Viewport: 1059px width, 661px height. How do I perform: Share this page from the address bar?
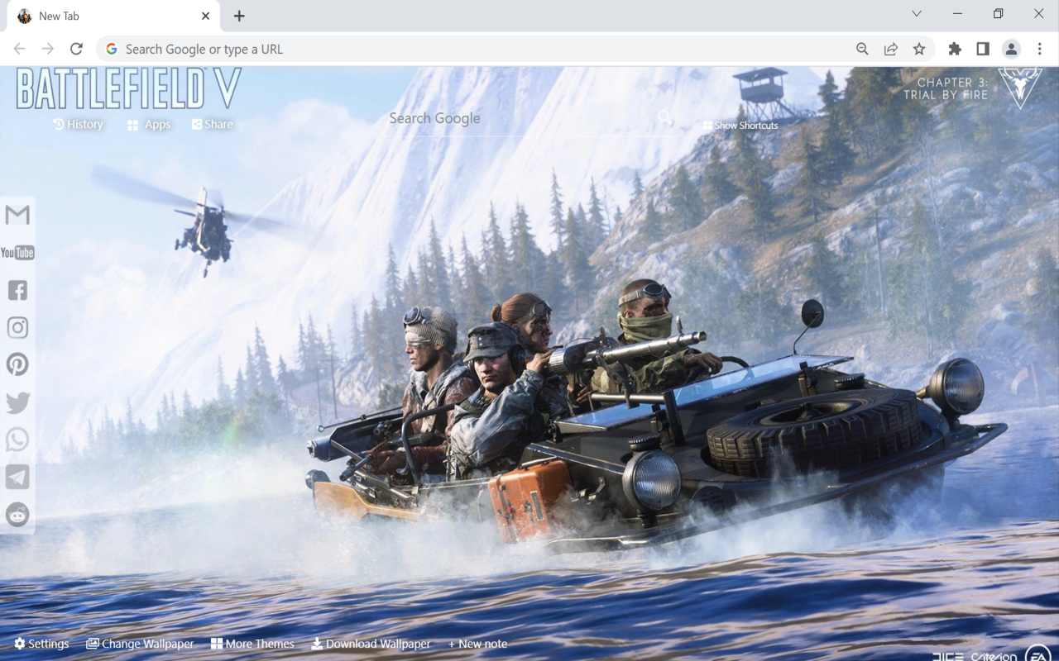coord(891,49)
